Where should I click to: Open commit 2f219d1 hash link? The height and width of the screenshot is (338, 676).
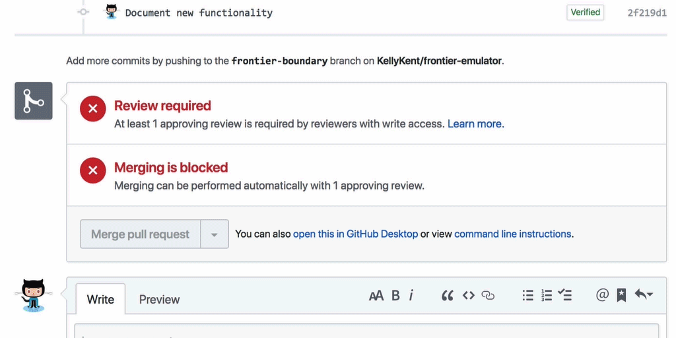647,13
